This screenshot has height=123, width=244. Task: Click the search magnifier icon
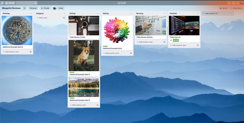pyautogui.click(x=35, y=3)
